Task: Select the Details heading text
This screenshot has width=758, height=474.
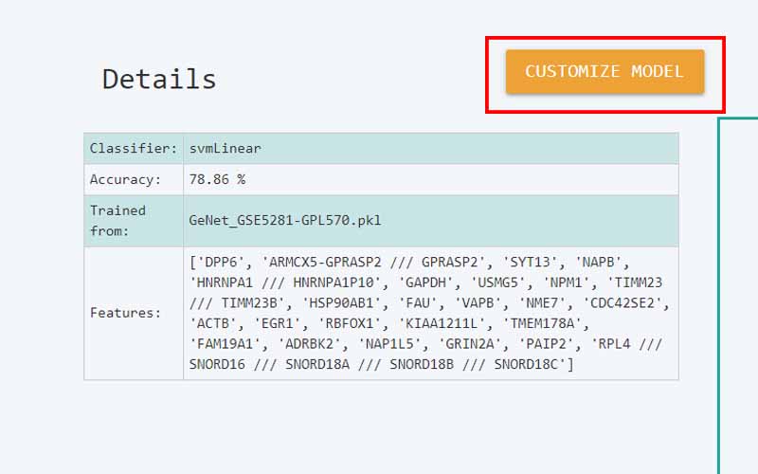Action: coord(159,79)
